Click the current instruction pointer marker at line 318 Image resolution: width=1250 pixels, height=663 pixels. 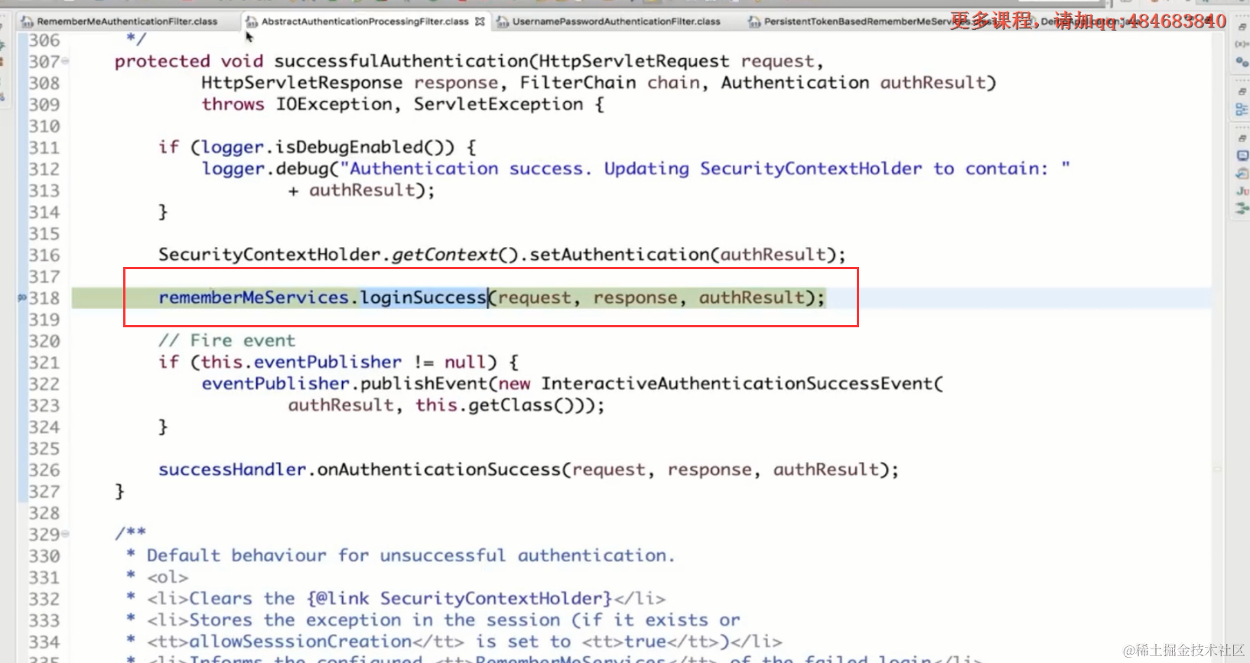click(22, 297)
